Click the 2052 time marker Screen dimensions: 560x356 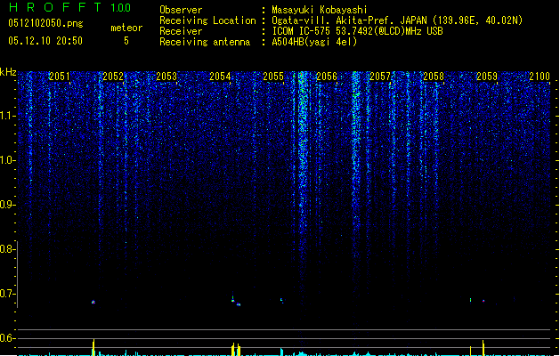click(113, 77)
